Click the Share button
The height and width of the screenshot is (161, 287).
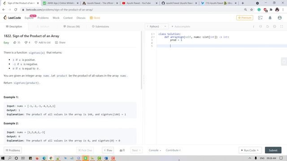coord(60,42)
